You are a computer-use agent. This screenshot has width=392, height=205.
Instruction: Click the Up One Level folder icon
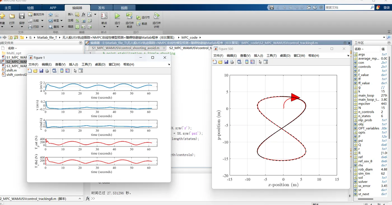[10, 37]
